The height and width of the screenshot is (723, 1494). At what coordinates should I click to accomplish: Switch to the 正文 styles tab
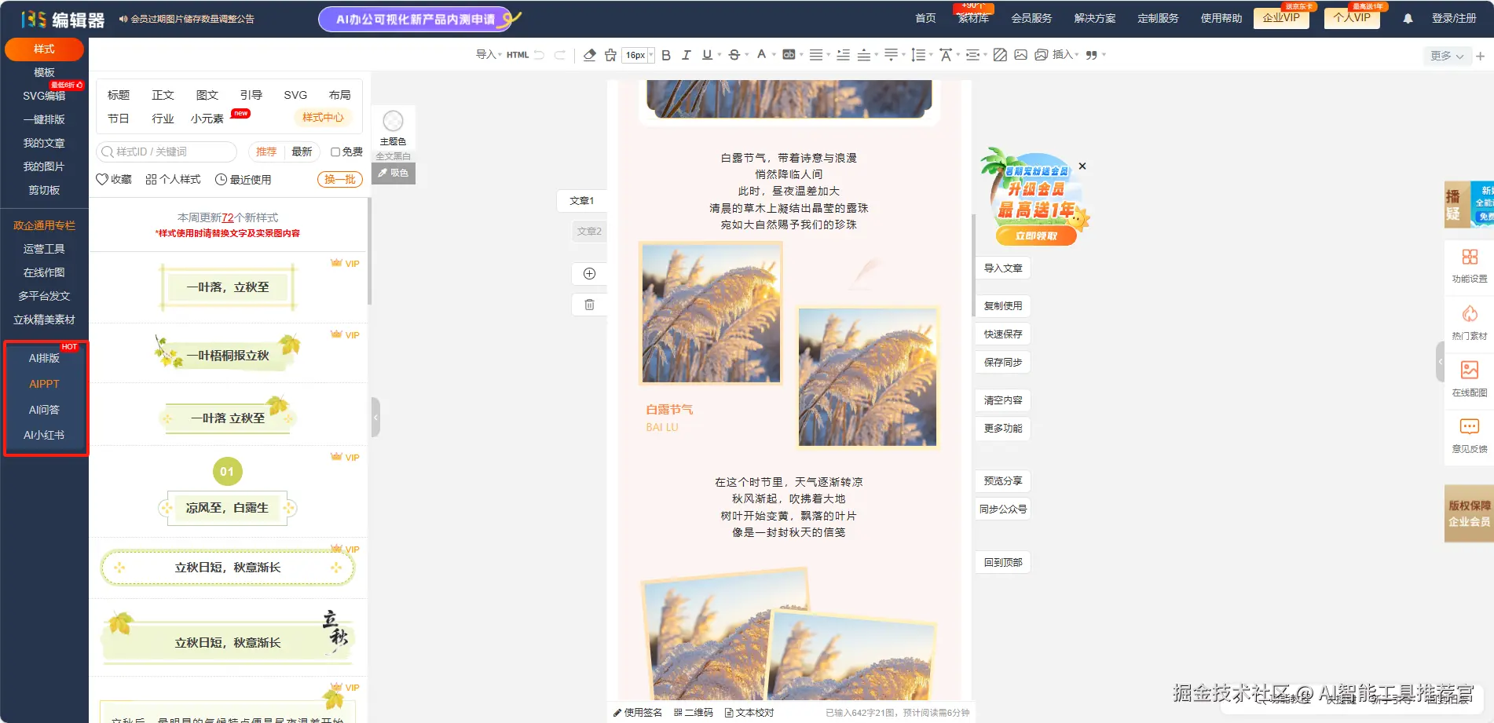163,94
